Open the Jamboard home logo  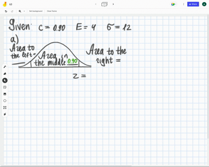pyautogui.click(x=5, y=4)
